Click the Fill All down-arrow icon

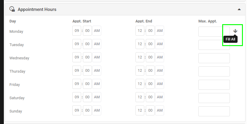click(x=235, y=31)
